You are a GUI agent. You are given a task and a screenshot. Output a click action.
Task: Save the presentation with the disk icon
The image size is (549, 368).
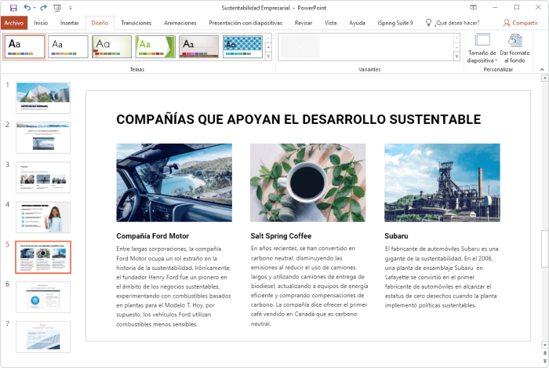click(x=13, y=8)
